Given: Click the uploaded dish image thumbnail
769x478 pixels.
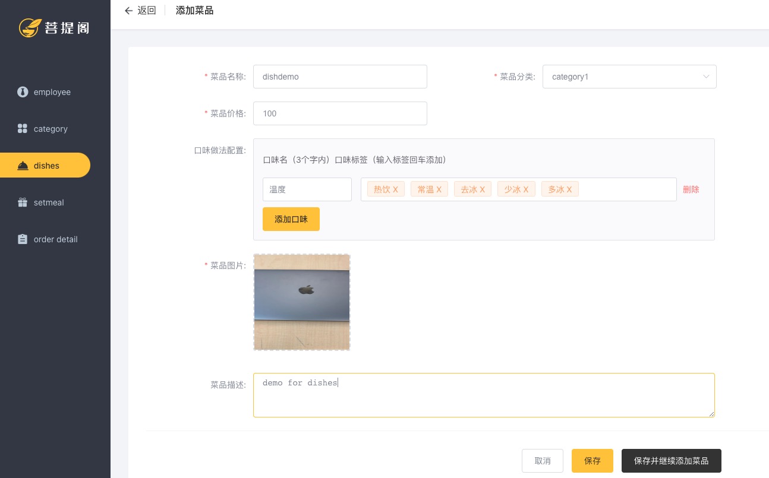Looking at the screenshot, I should click(302, 302).
